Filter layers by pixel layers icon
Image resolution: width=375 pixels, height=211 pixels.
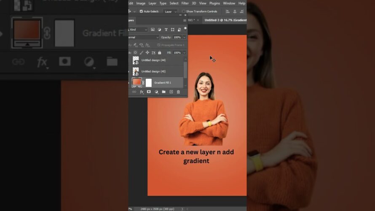[x=153, y=30]
